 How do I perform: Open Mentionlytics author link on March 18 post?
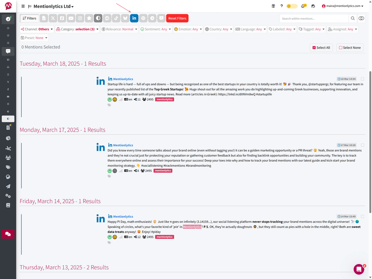123,79
